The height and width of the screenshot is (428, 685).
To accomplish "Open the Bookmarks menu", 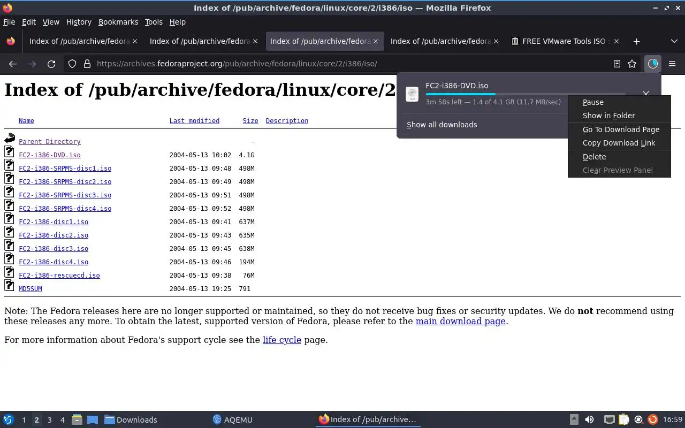I will click(x=118, y=22).
